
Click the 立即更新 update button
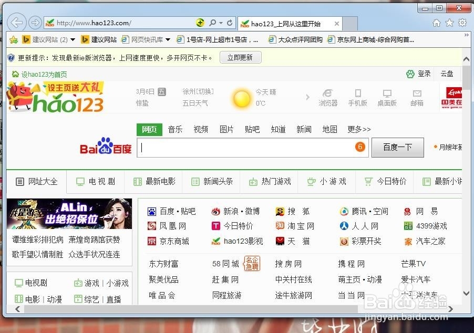pos(240,57)
